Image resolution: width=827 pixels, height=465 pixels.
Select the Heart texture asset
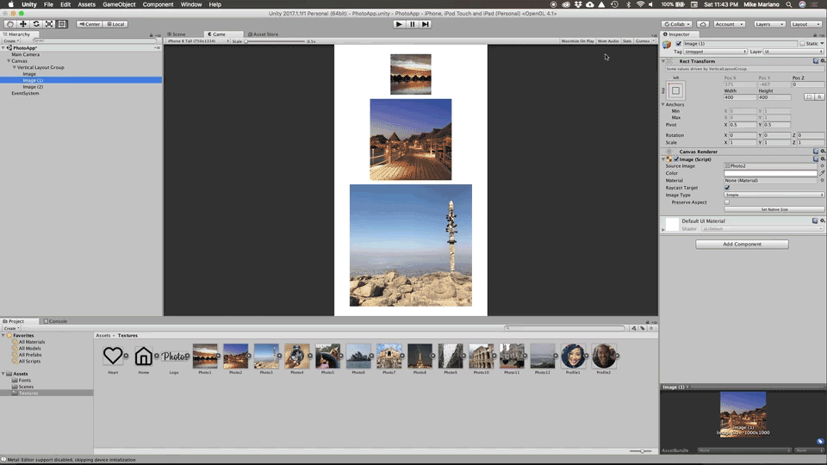pos(113,358)
